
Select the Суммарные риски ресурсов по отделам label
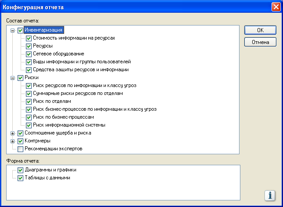tap(78, 93)
